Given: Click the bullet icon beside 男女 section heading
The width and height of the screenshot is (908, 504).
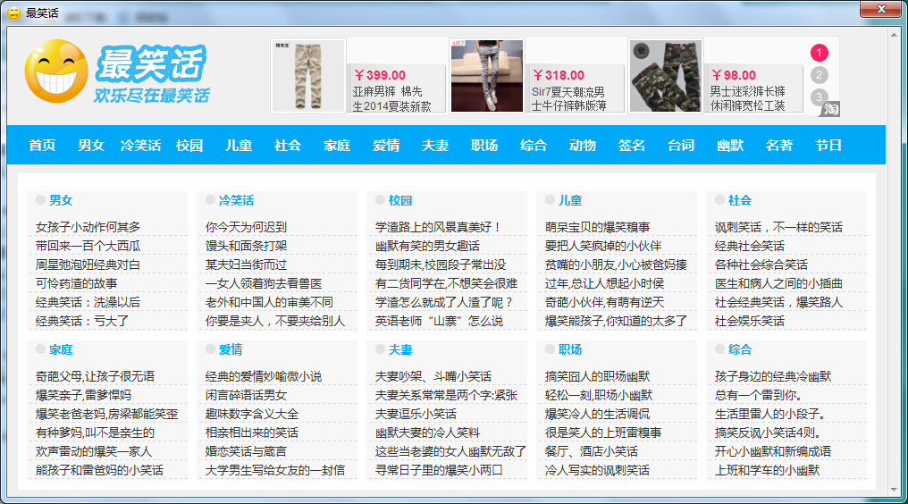Looking at the screenshot, I should pyautogui.click(x=40, y=200).
